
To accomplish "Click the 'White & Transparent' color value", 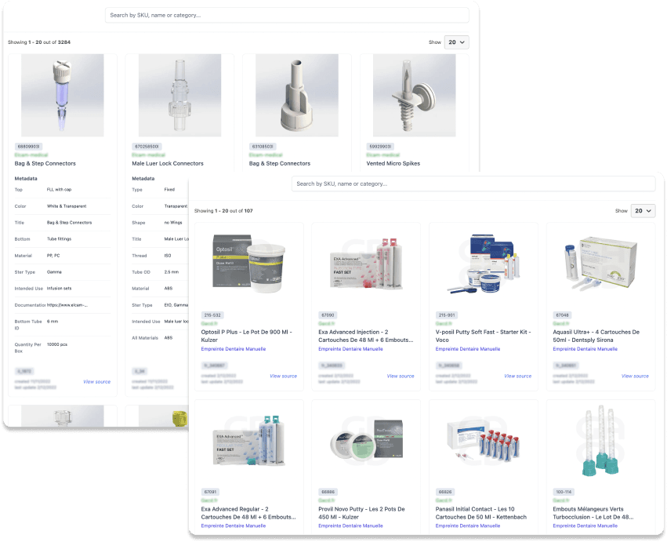I will [x=67, y=206].
